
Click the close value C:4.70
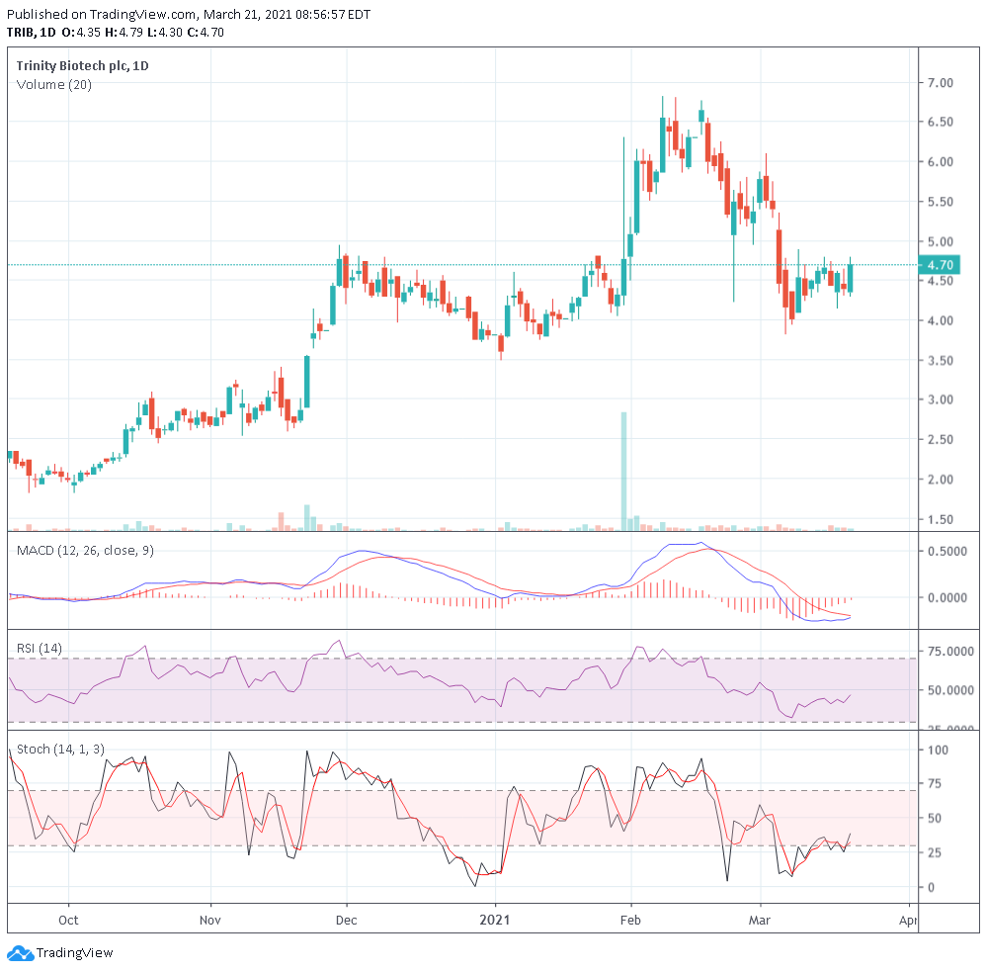click(206, 33)
